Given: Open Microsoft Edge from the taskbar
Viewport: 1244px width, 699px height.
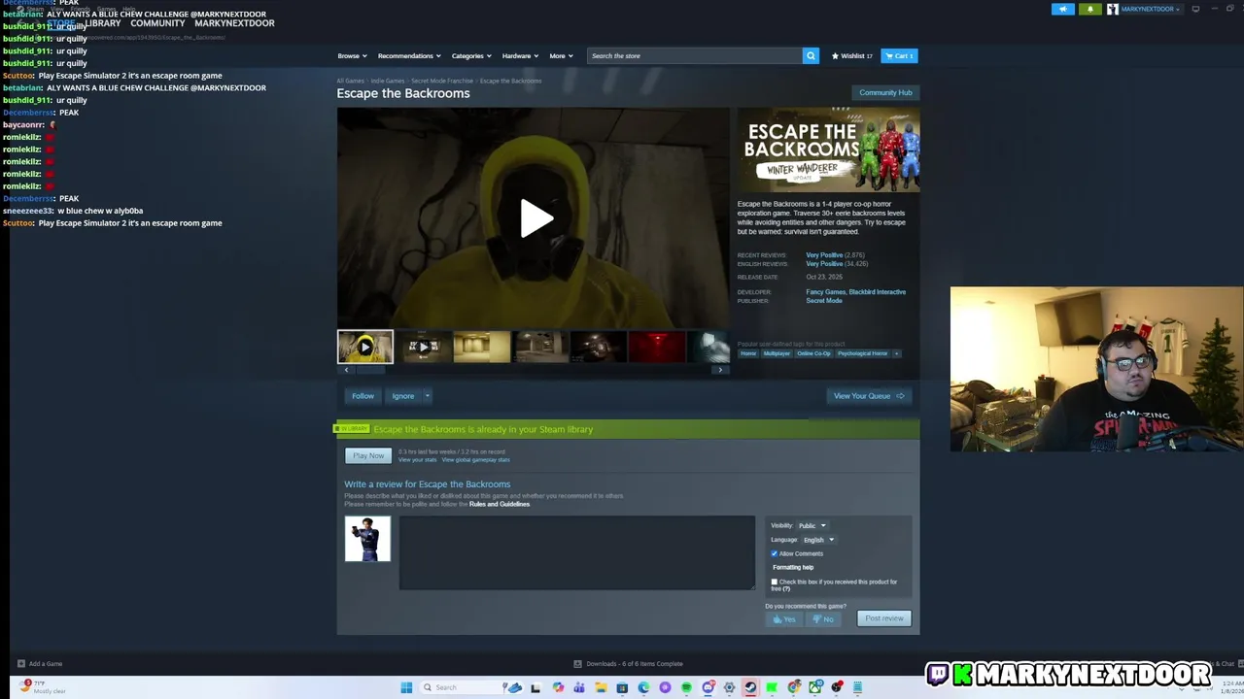Looking at the screenshot, I should [x=643, y=687].
